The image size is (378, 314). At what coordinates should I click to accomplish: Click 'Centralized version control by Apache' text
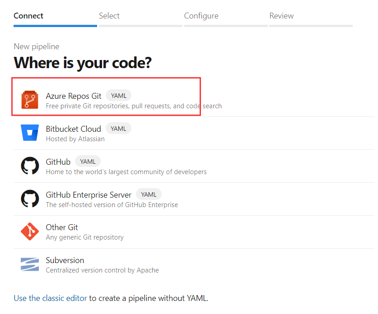click(102, 270)
